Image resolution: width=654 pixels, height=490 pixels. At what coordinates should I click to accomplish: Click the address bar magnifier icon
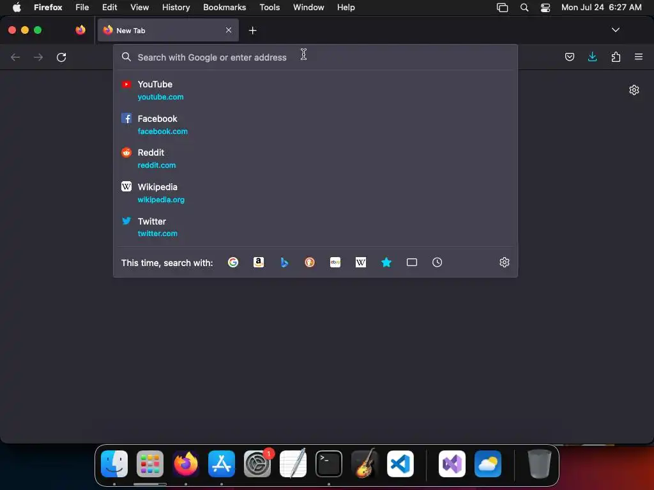[126, 57]
